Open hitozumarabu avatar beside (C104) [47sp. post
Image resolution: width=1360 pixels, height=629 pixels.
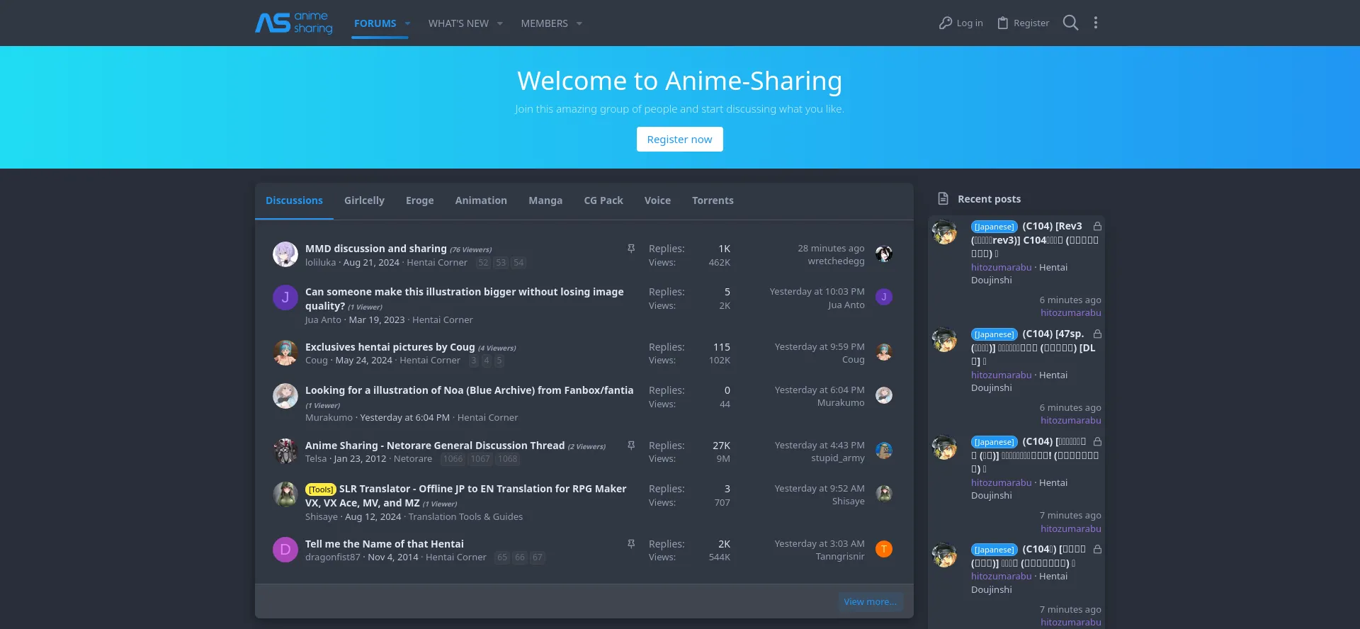[x=944, y=340]
